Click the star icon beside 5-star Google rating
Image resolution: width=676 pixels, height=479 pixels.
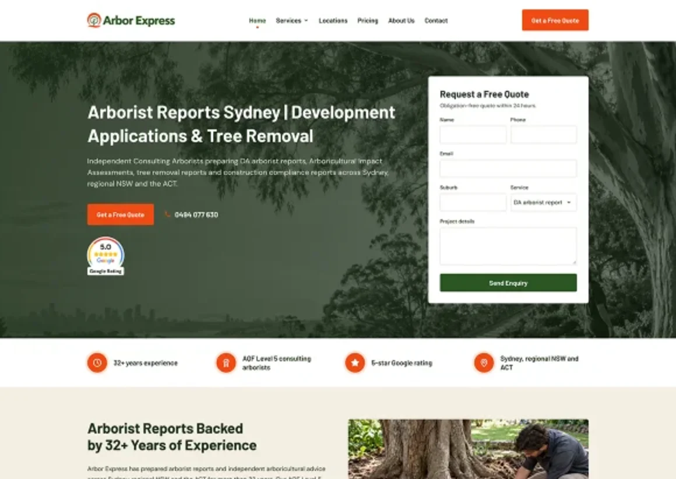tap(355, 363)
